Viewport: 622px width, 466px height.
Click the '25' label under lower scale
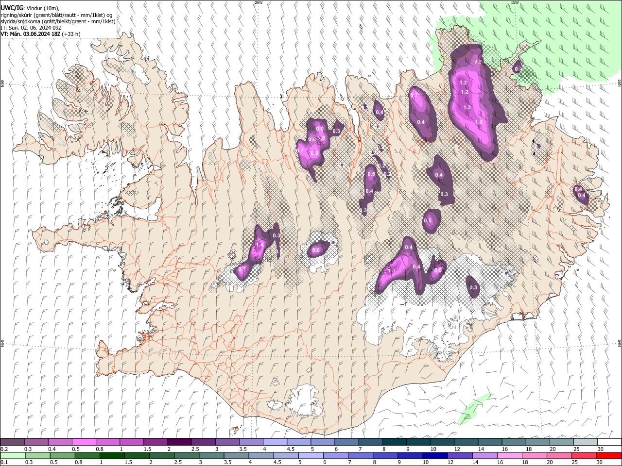click(x=576, y=463)
